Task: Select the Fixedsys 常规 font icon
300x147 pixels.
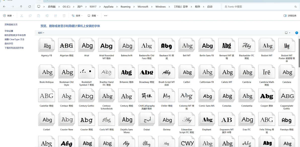Action: click(287, 119)
